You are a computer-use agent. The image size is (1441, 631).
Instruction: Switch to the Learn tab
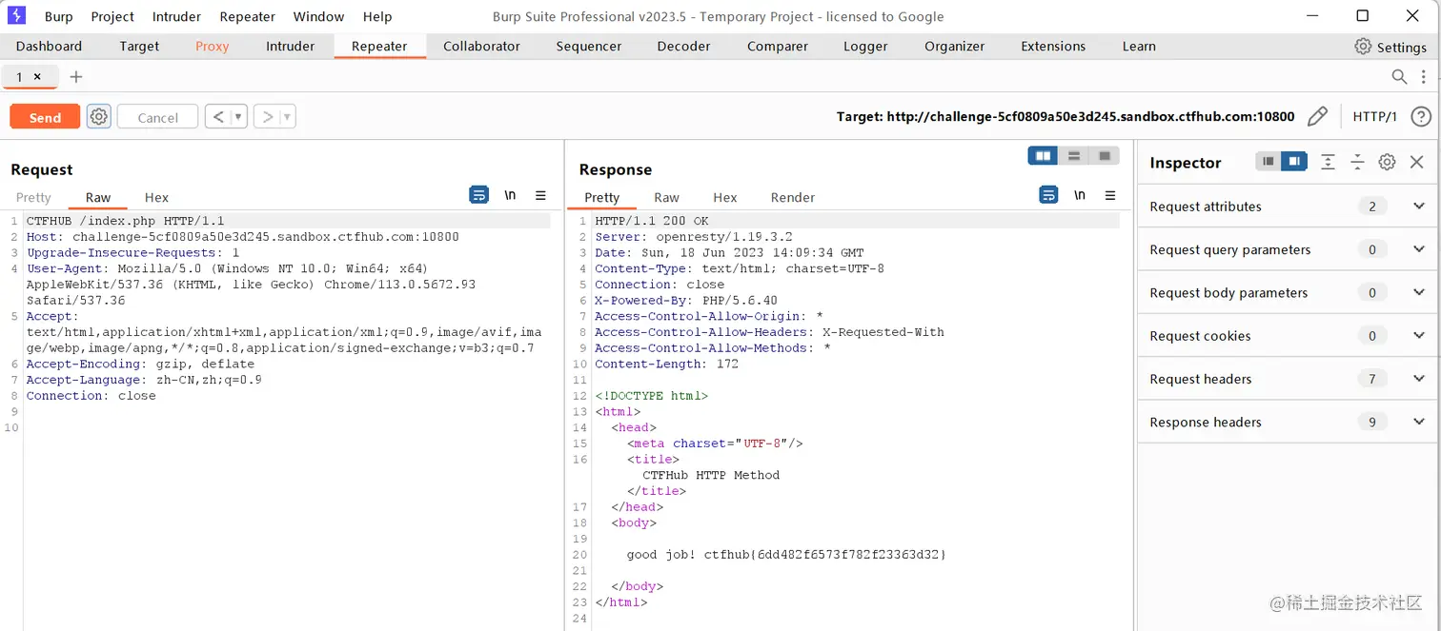1139,47
